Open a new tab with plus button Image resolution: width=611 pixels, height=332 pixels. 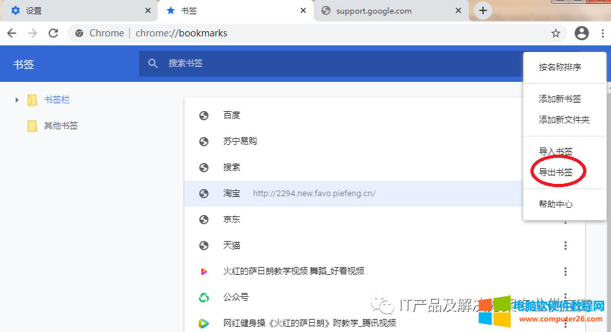click(x=483, y=10)
